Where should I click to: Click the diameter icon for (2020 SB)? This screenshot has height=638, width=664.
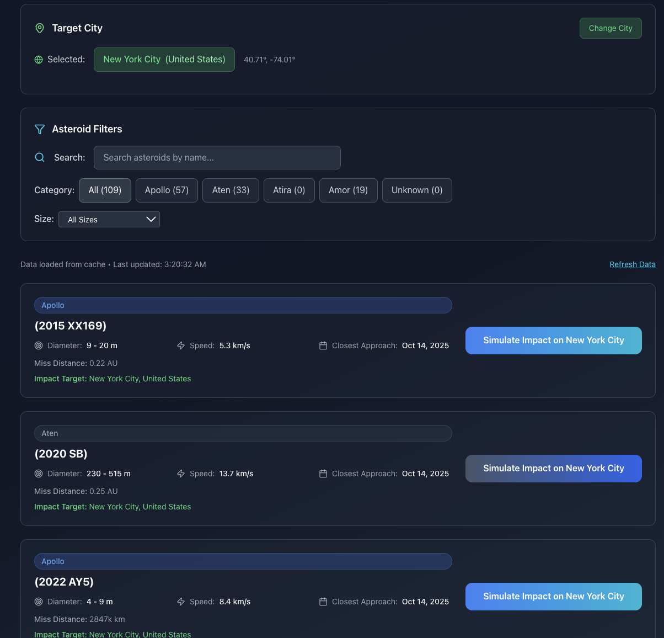(x=39, y=474)
